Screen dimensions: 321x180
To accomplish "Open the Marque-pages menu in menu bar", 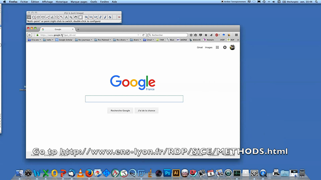I will click(79, 2).
